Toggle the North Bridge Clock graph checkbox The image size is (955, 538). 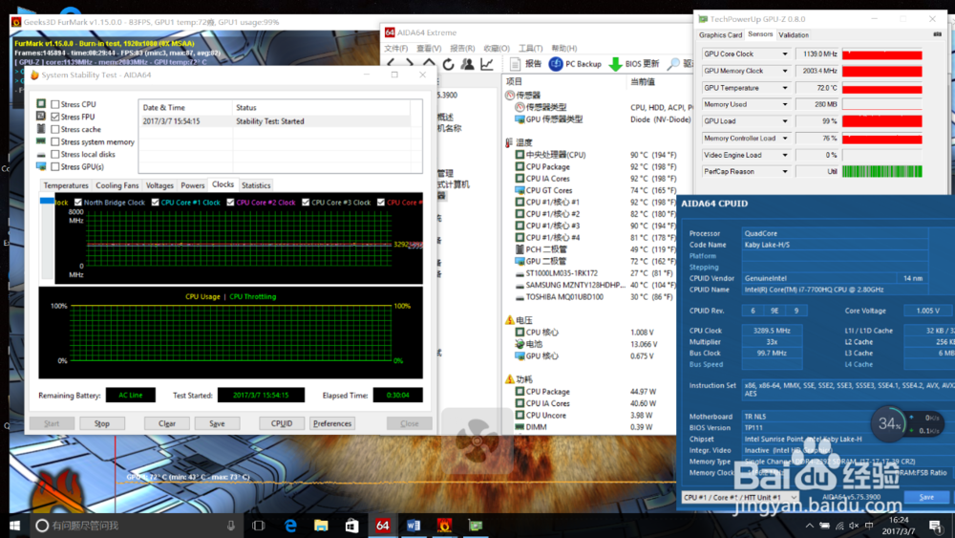78,203
